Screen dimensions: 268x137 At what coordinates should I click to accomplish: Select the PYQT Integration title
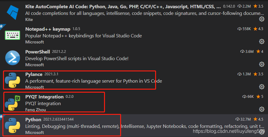[44, 97]
